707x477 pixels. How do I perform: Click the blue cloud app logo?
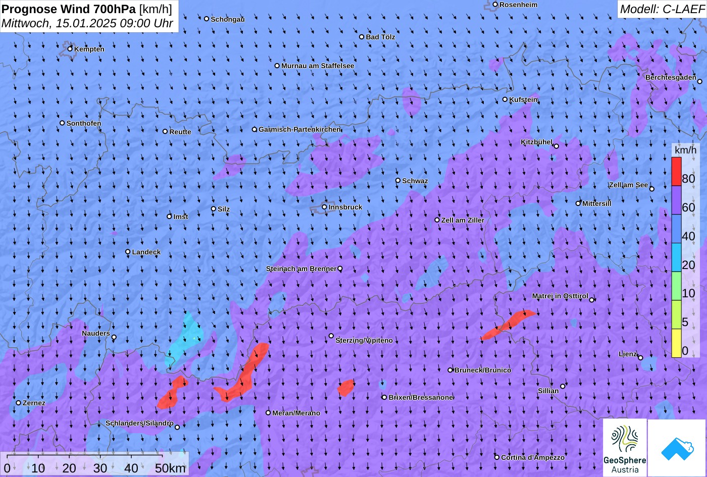pyautogui.click(x=677, y=448)
